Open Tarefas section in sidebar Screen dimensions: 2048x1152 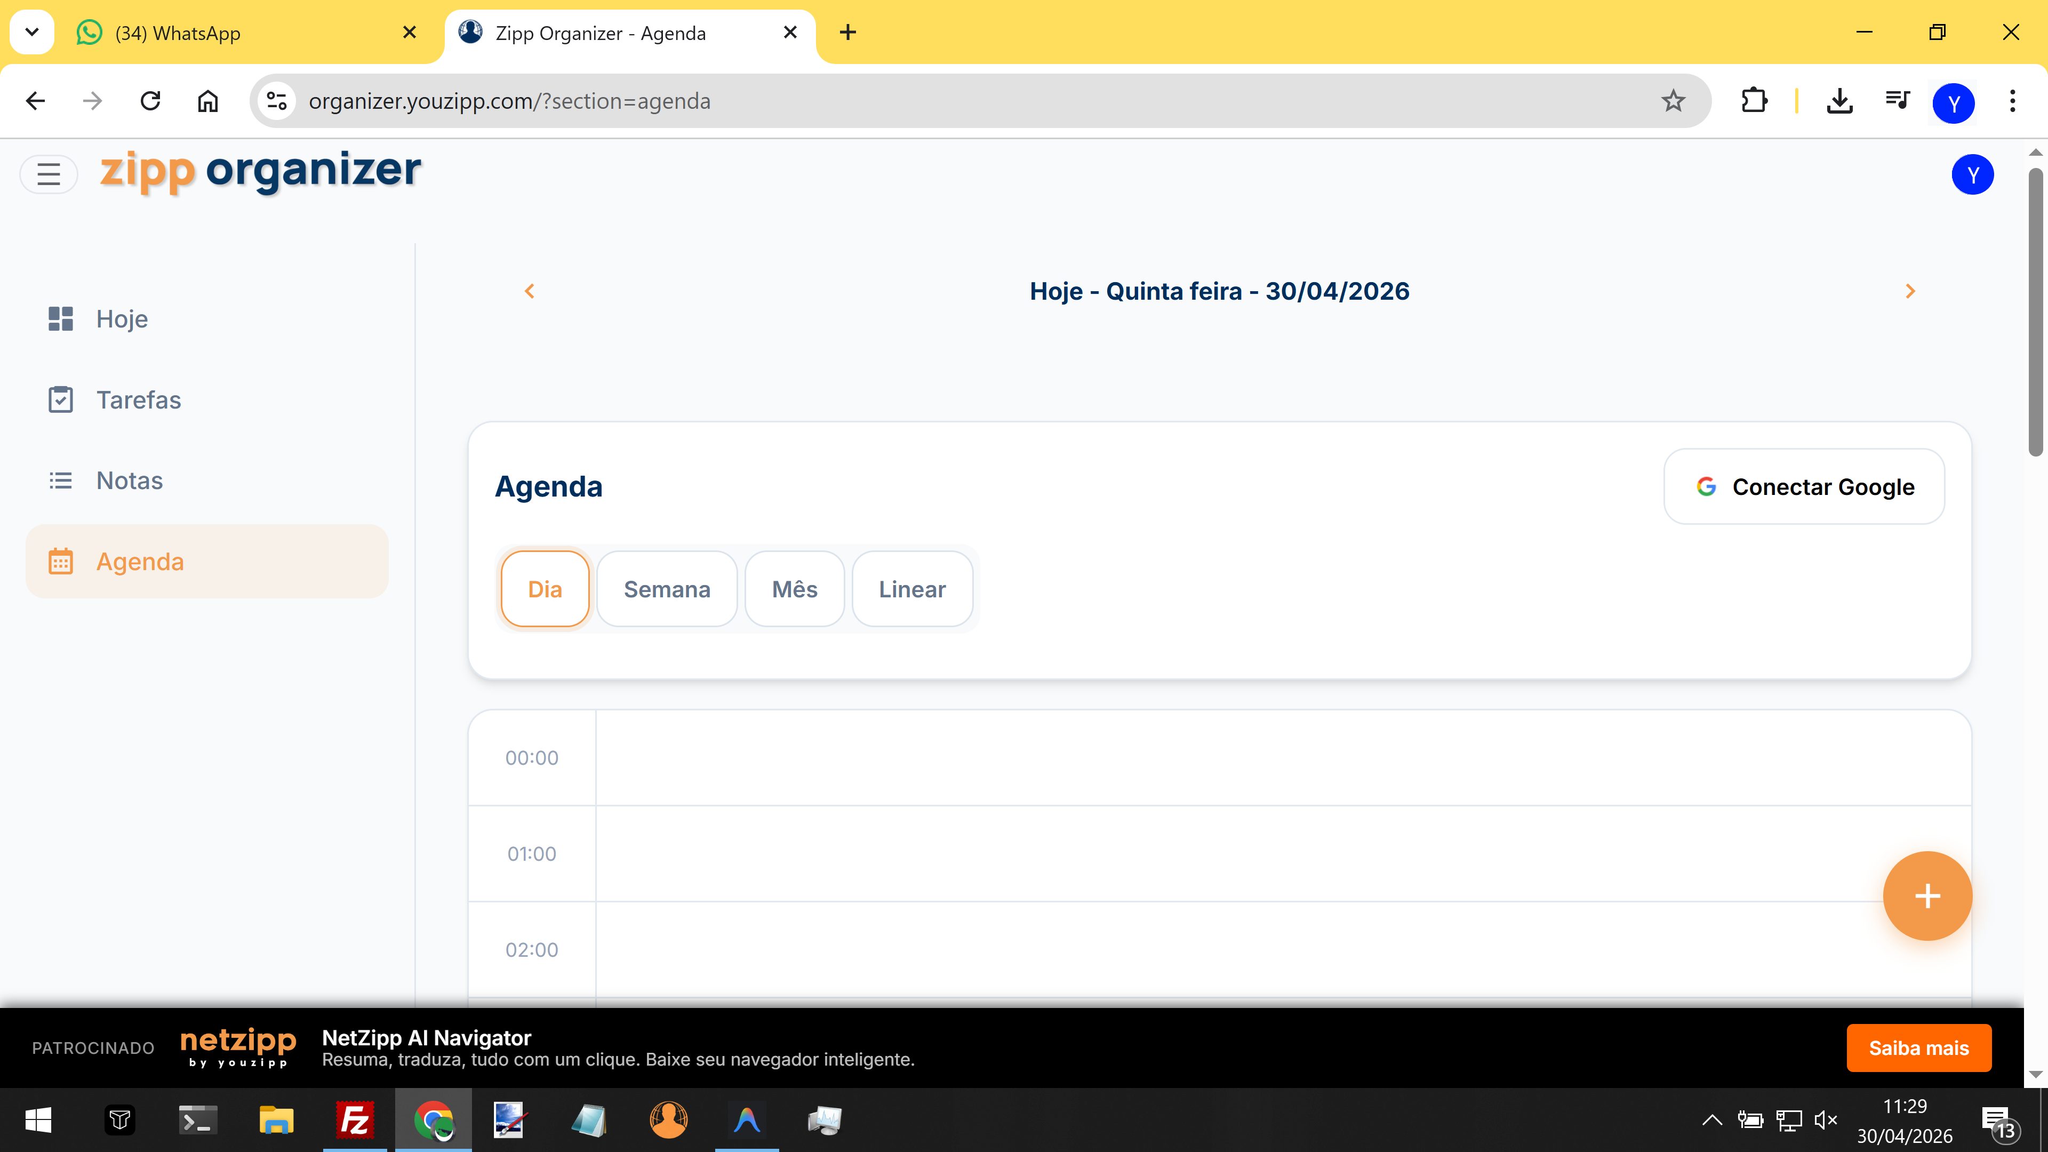[x=207, y=400]
